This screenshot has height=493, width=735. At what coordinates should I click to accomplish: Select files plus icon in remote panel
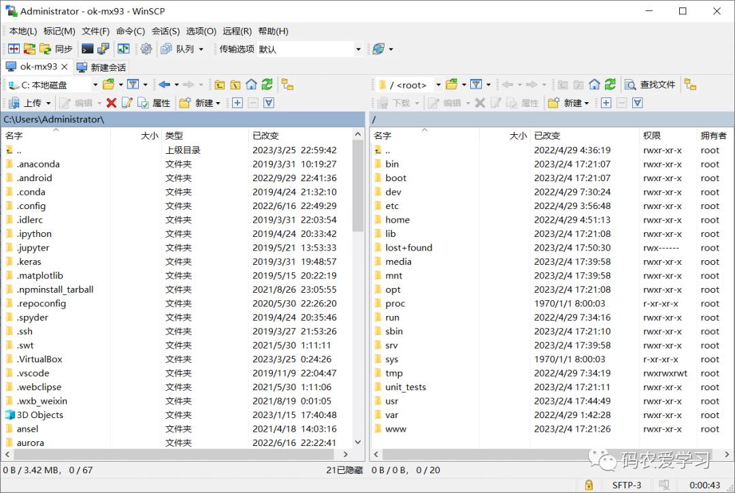tap(606, 103)
